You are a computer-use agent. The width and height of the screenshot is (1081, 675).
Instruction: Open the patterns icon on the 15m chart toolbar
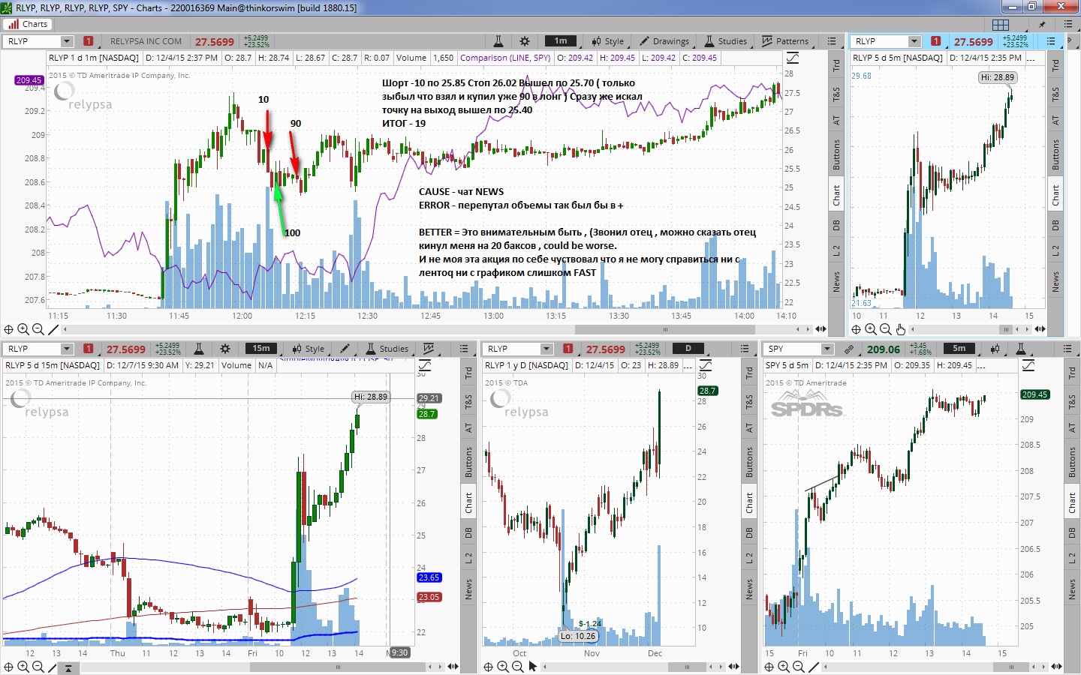[429, 349]
